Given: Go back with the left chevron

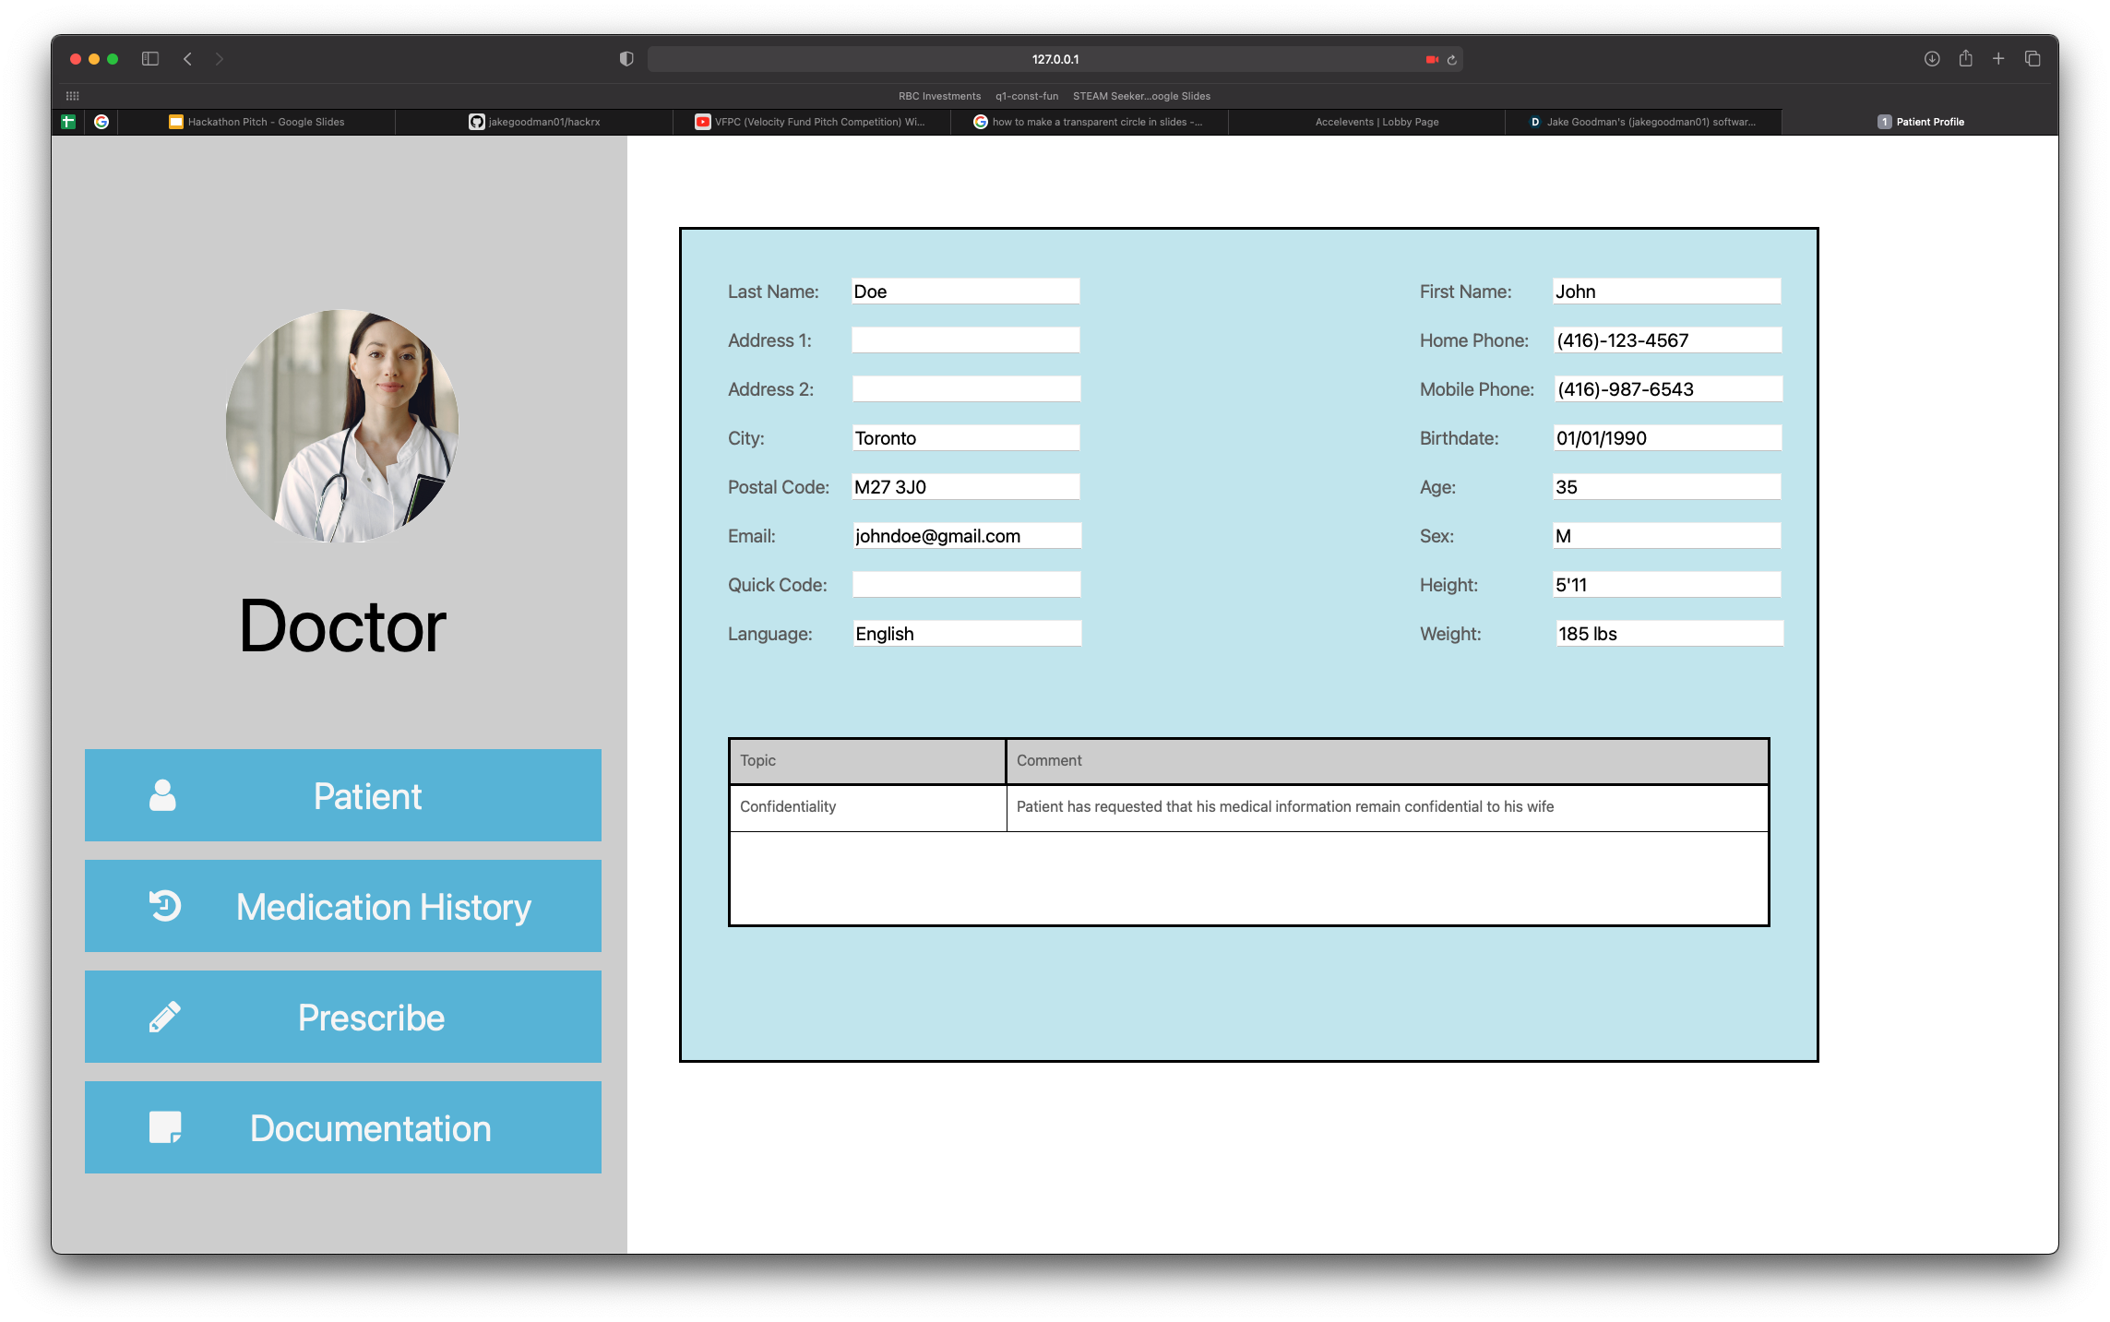Looking at the screenshot, I should pyautogui.click(x=187, y=59).
